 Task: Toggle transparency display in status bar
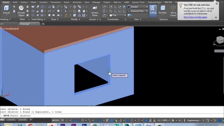pyautogui.click(x=112, y=120)
